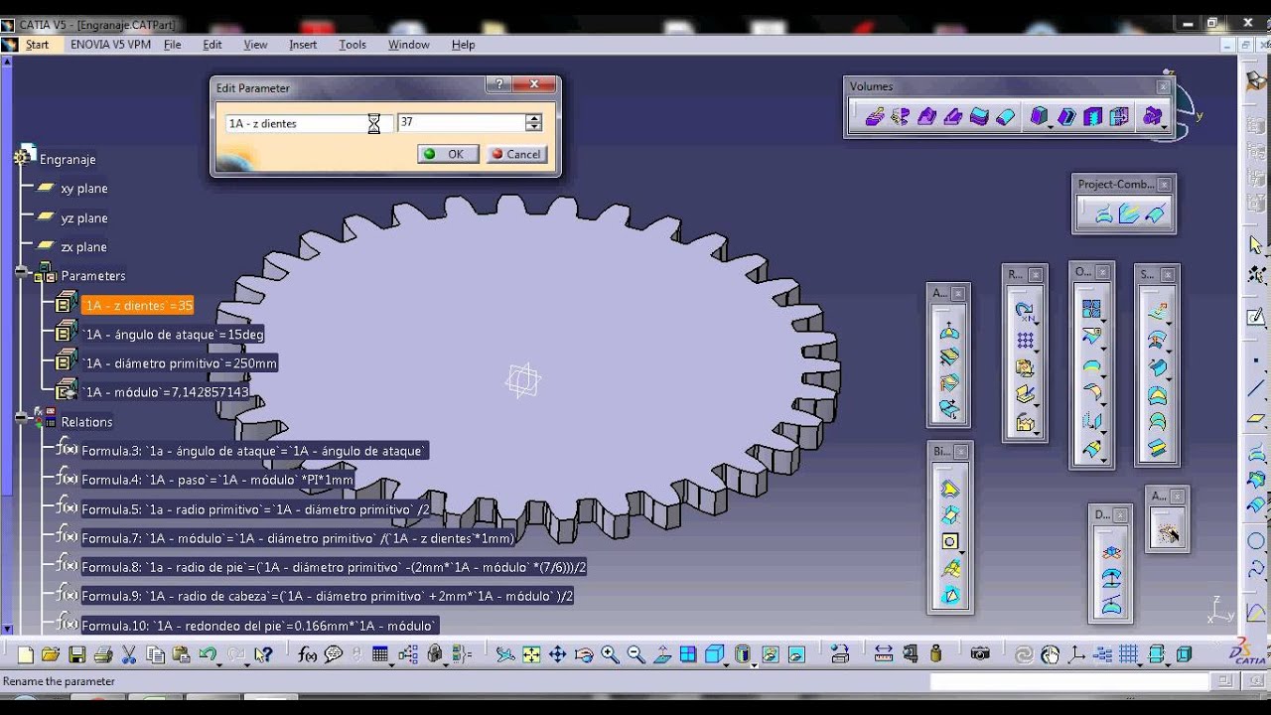This screenshot has width=1271, height=715.
Task: Click the help question mark in Edit Parameter
Action: (x=498, y=84)
